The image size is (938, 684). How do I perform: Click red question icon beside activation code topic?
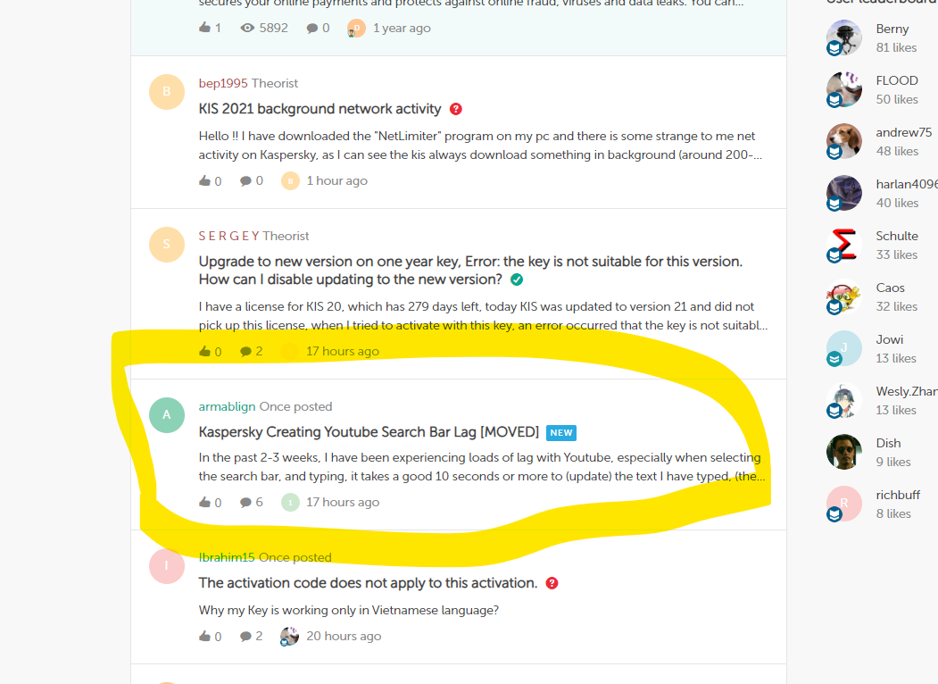(552, 583)
